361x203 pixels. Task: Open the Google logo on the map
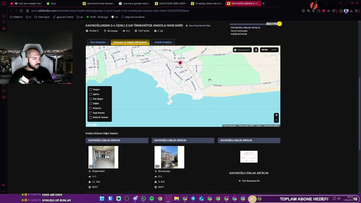point(92,125)
